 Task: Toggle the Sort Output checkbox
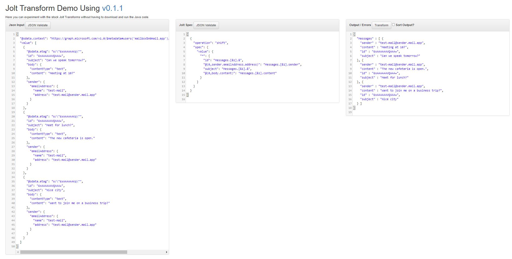[x=393, y=25]
